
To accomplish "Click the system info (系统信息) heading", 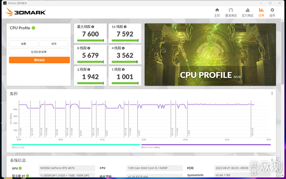I will tap(18, 160).
